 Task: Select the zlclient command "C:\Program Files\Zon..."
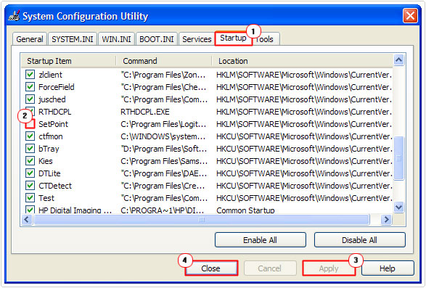pos(163,75)
